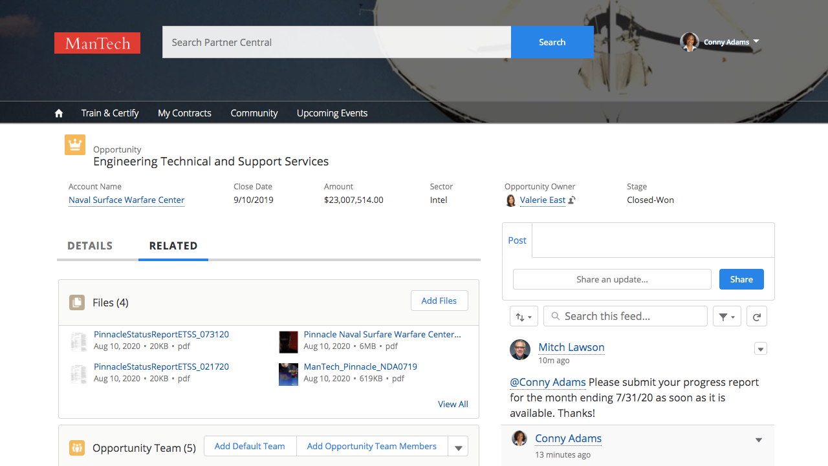Click Conny Adams's avatar in the header
The image size is (828, 466).
pyautogui.click(x=690, y=41)
